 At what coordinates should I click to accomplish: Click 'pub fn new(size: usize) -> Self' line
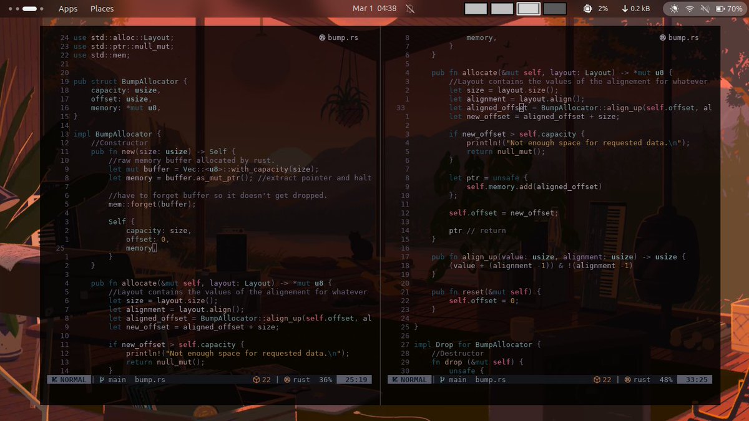click(163, 151)
